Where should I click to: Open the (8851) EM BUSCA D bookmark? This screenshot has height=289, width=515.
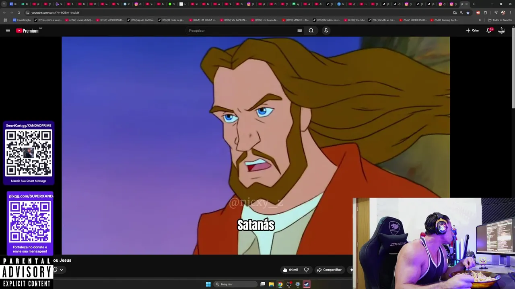click(203, 20)
